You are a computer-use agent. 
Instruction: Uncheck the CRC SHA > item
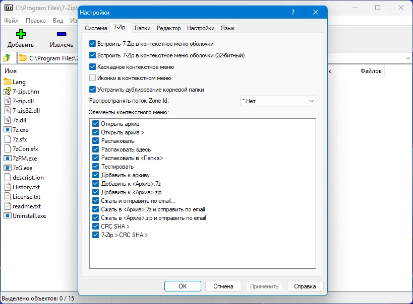[96, 226]
